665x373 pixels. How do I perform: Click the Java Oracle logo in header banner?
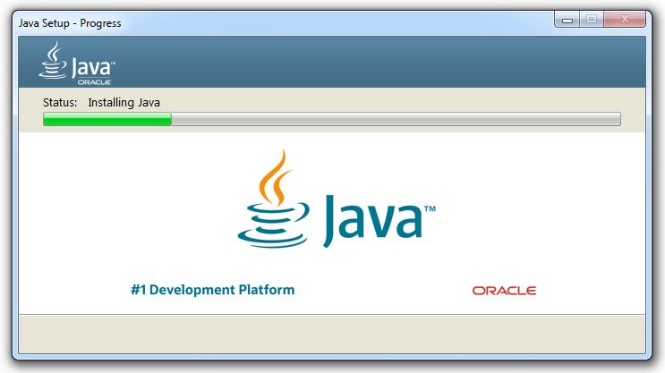77,64
